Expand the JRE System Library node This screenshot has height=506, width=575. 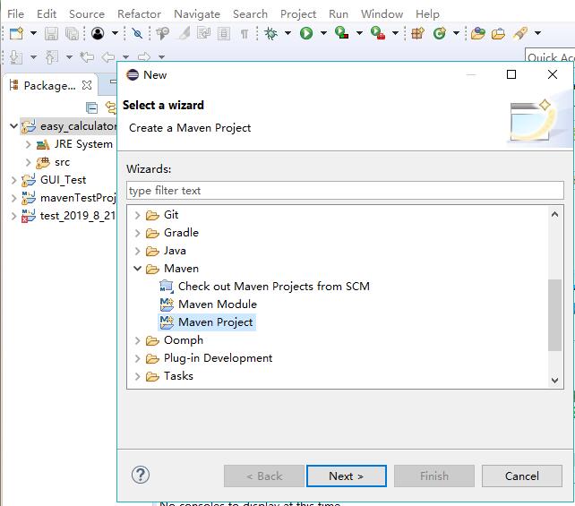pos(29,144)
